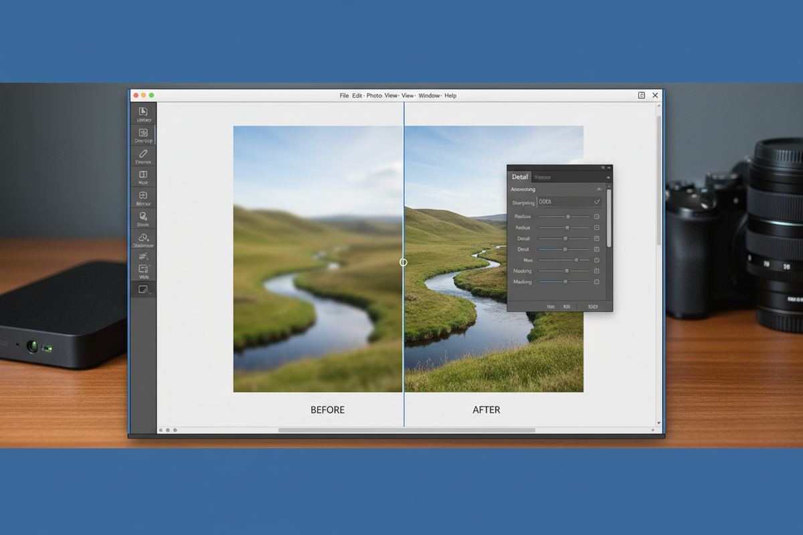The width and height of the screenshot is (803, 535).
Task: Click the Detail panel's vertical scrollbar
Action: [609, 218]
